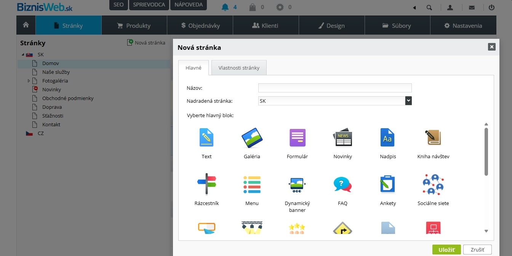Collapse the SK language tree node

(23, 55)
